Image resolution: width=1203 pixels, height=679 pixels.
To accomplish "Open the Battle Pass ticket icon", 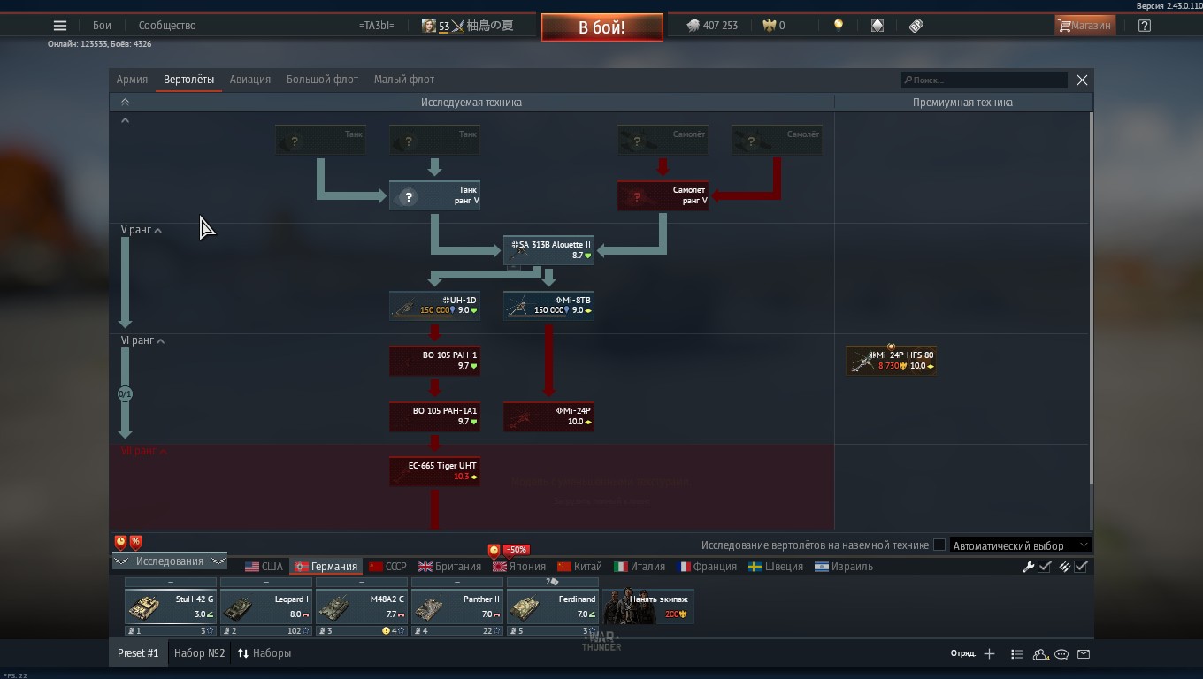I will 916,26.
